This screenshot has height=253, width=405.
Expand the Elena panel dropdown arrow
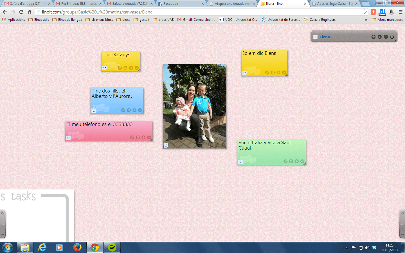pyautogui.click(x=395, y=40)
